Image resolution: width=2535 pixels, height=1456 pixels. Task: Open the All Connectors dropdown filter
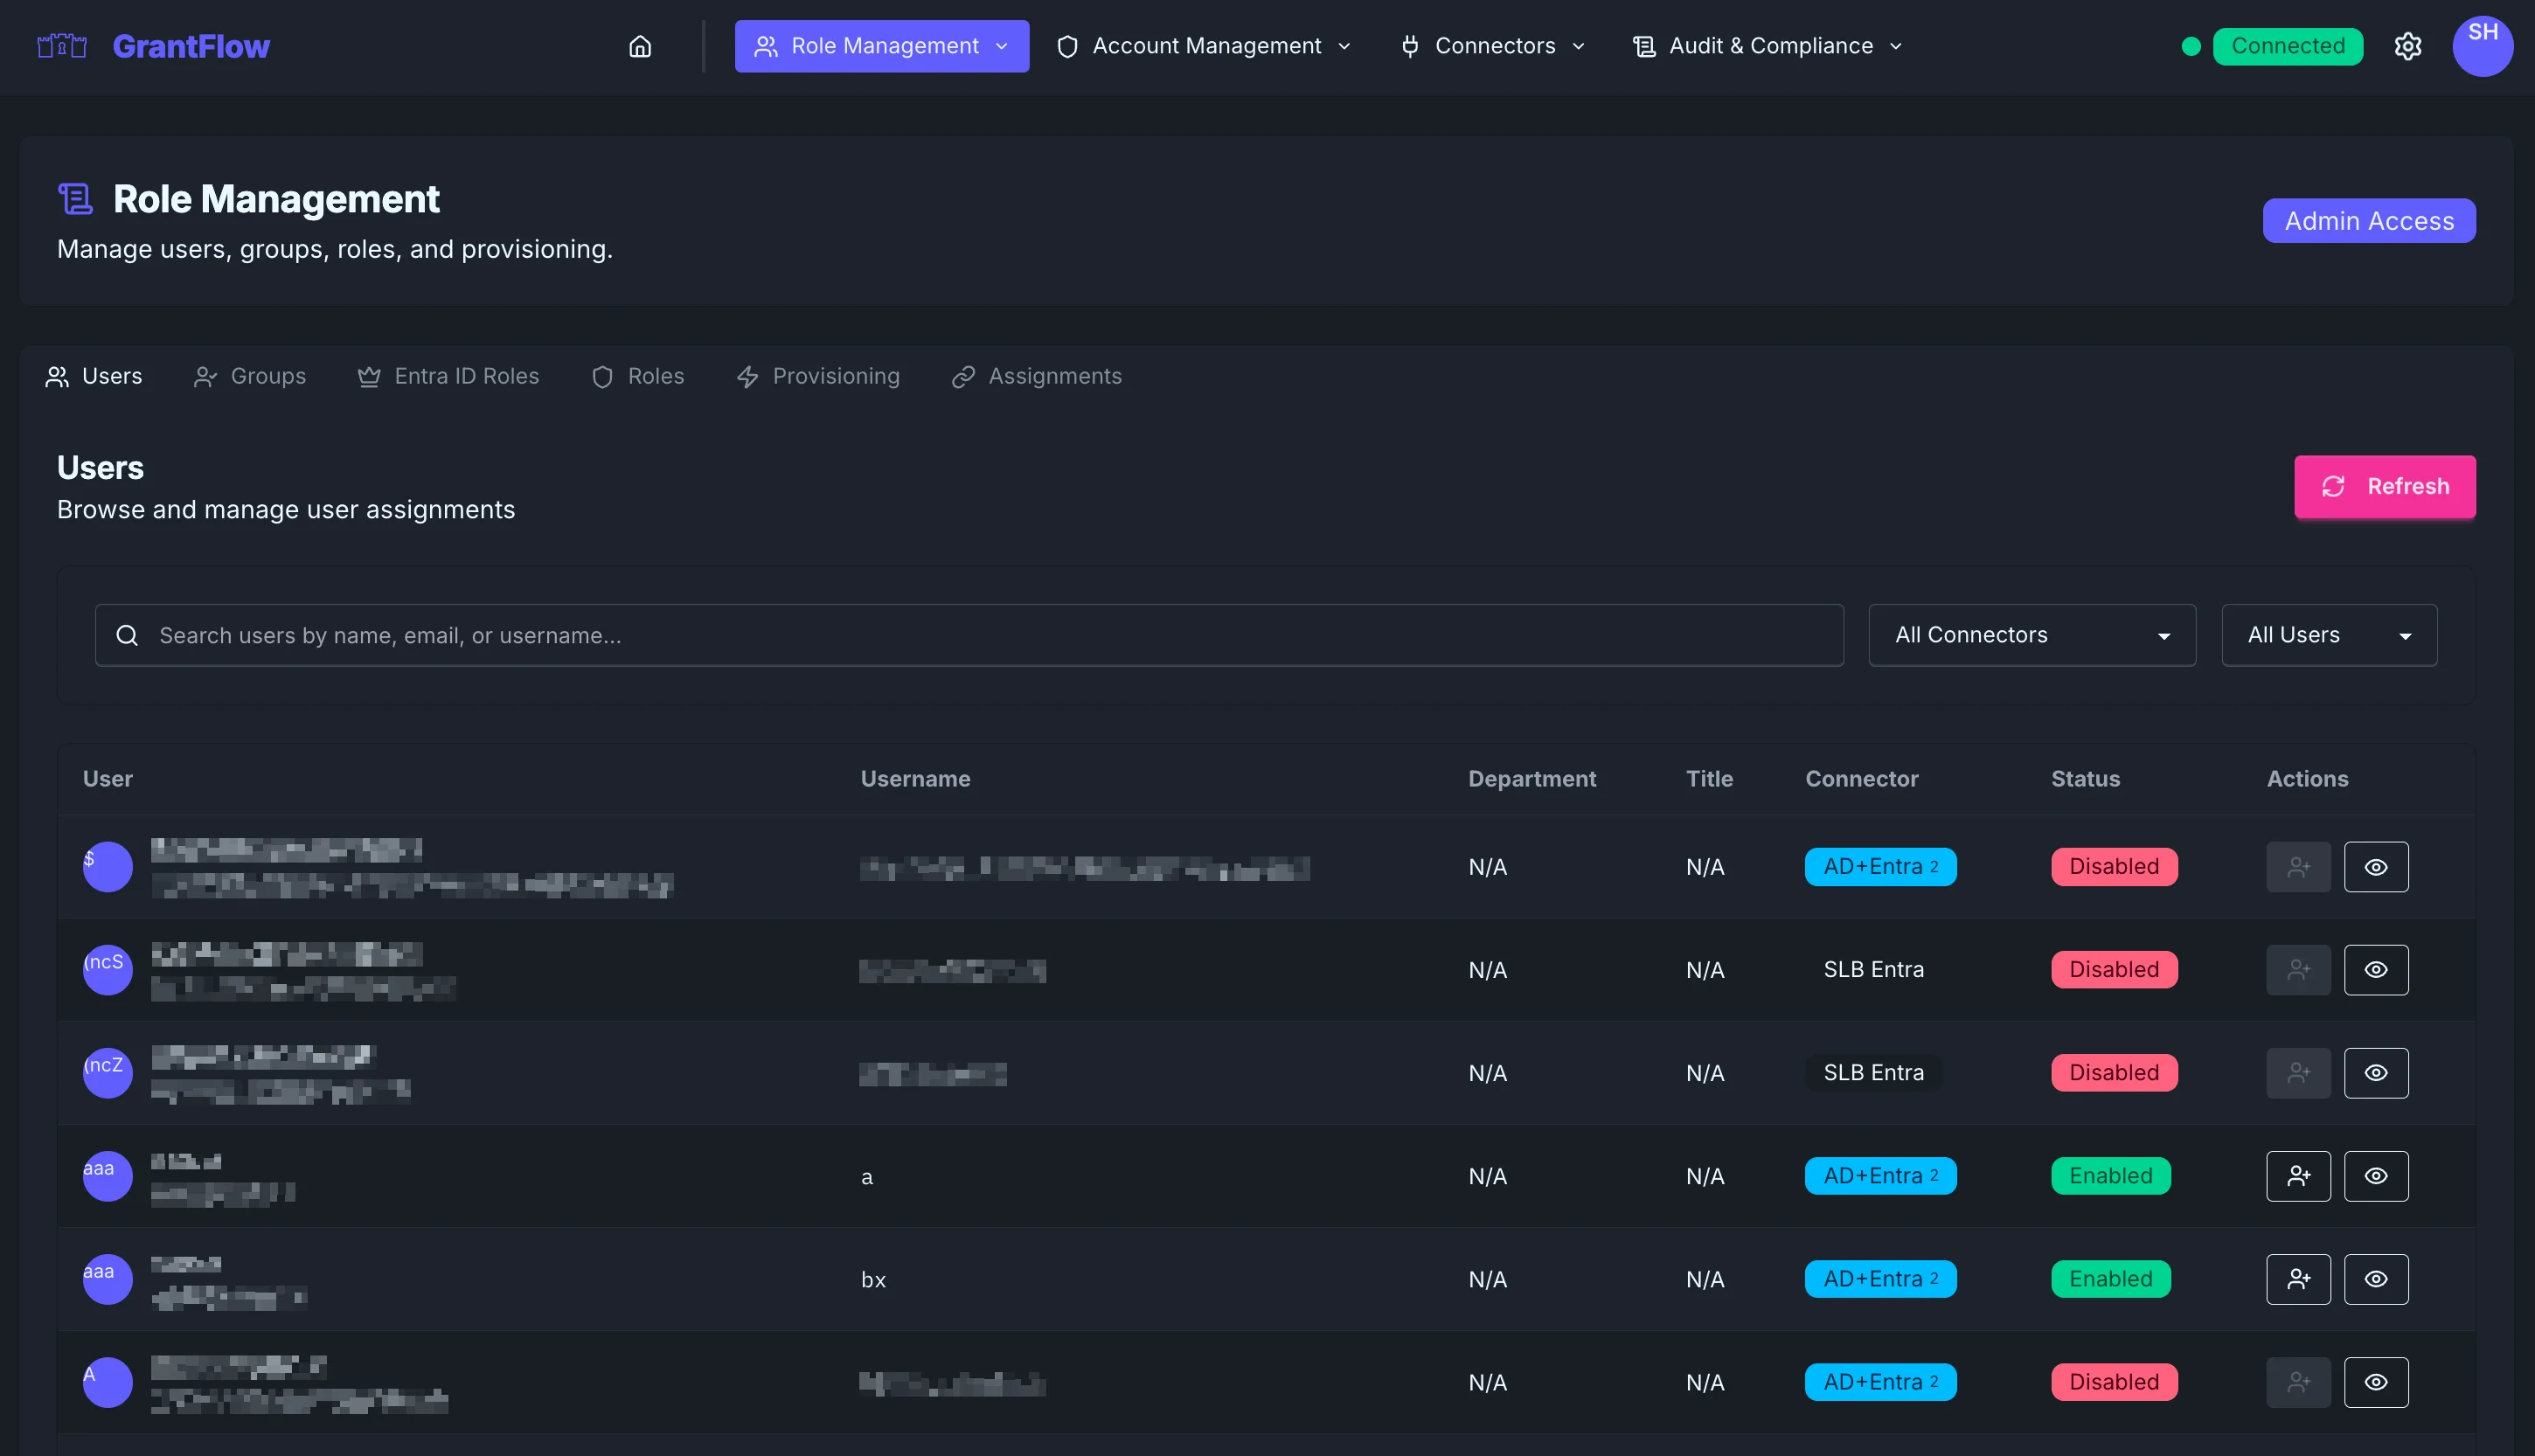[x=2031, y=635]
